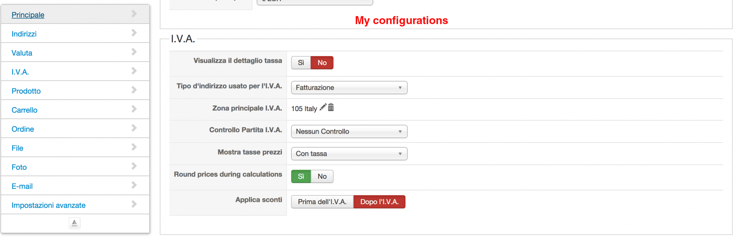Select Dopo l'I.V.A. for Applica sconti
Image resolution: width=739 pixels, height=238 pixels.
[x=379, y=202]
